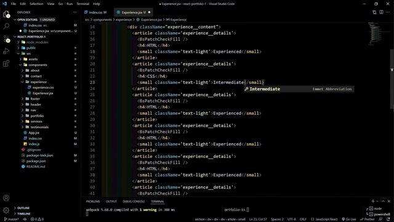Switch to the DEBUG CONSOLE panel tab

134,202
